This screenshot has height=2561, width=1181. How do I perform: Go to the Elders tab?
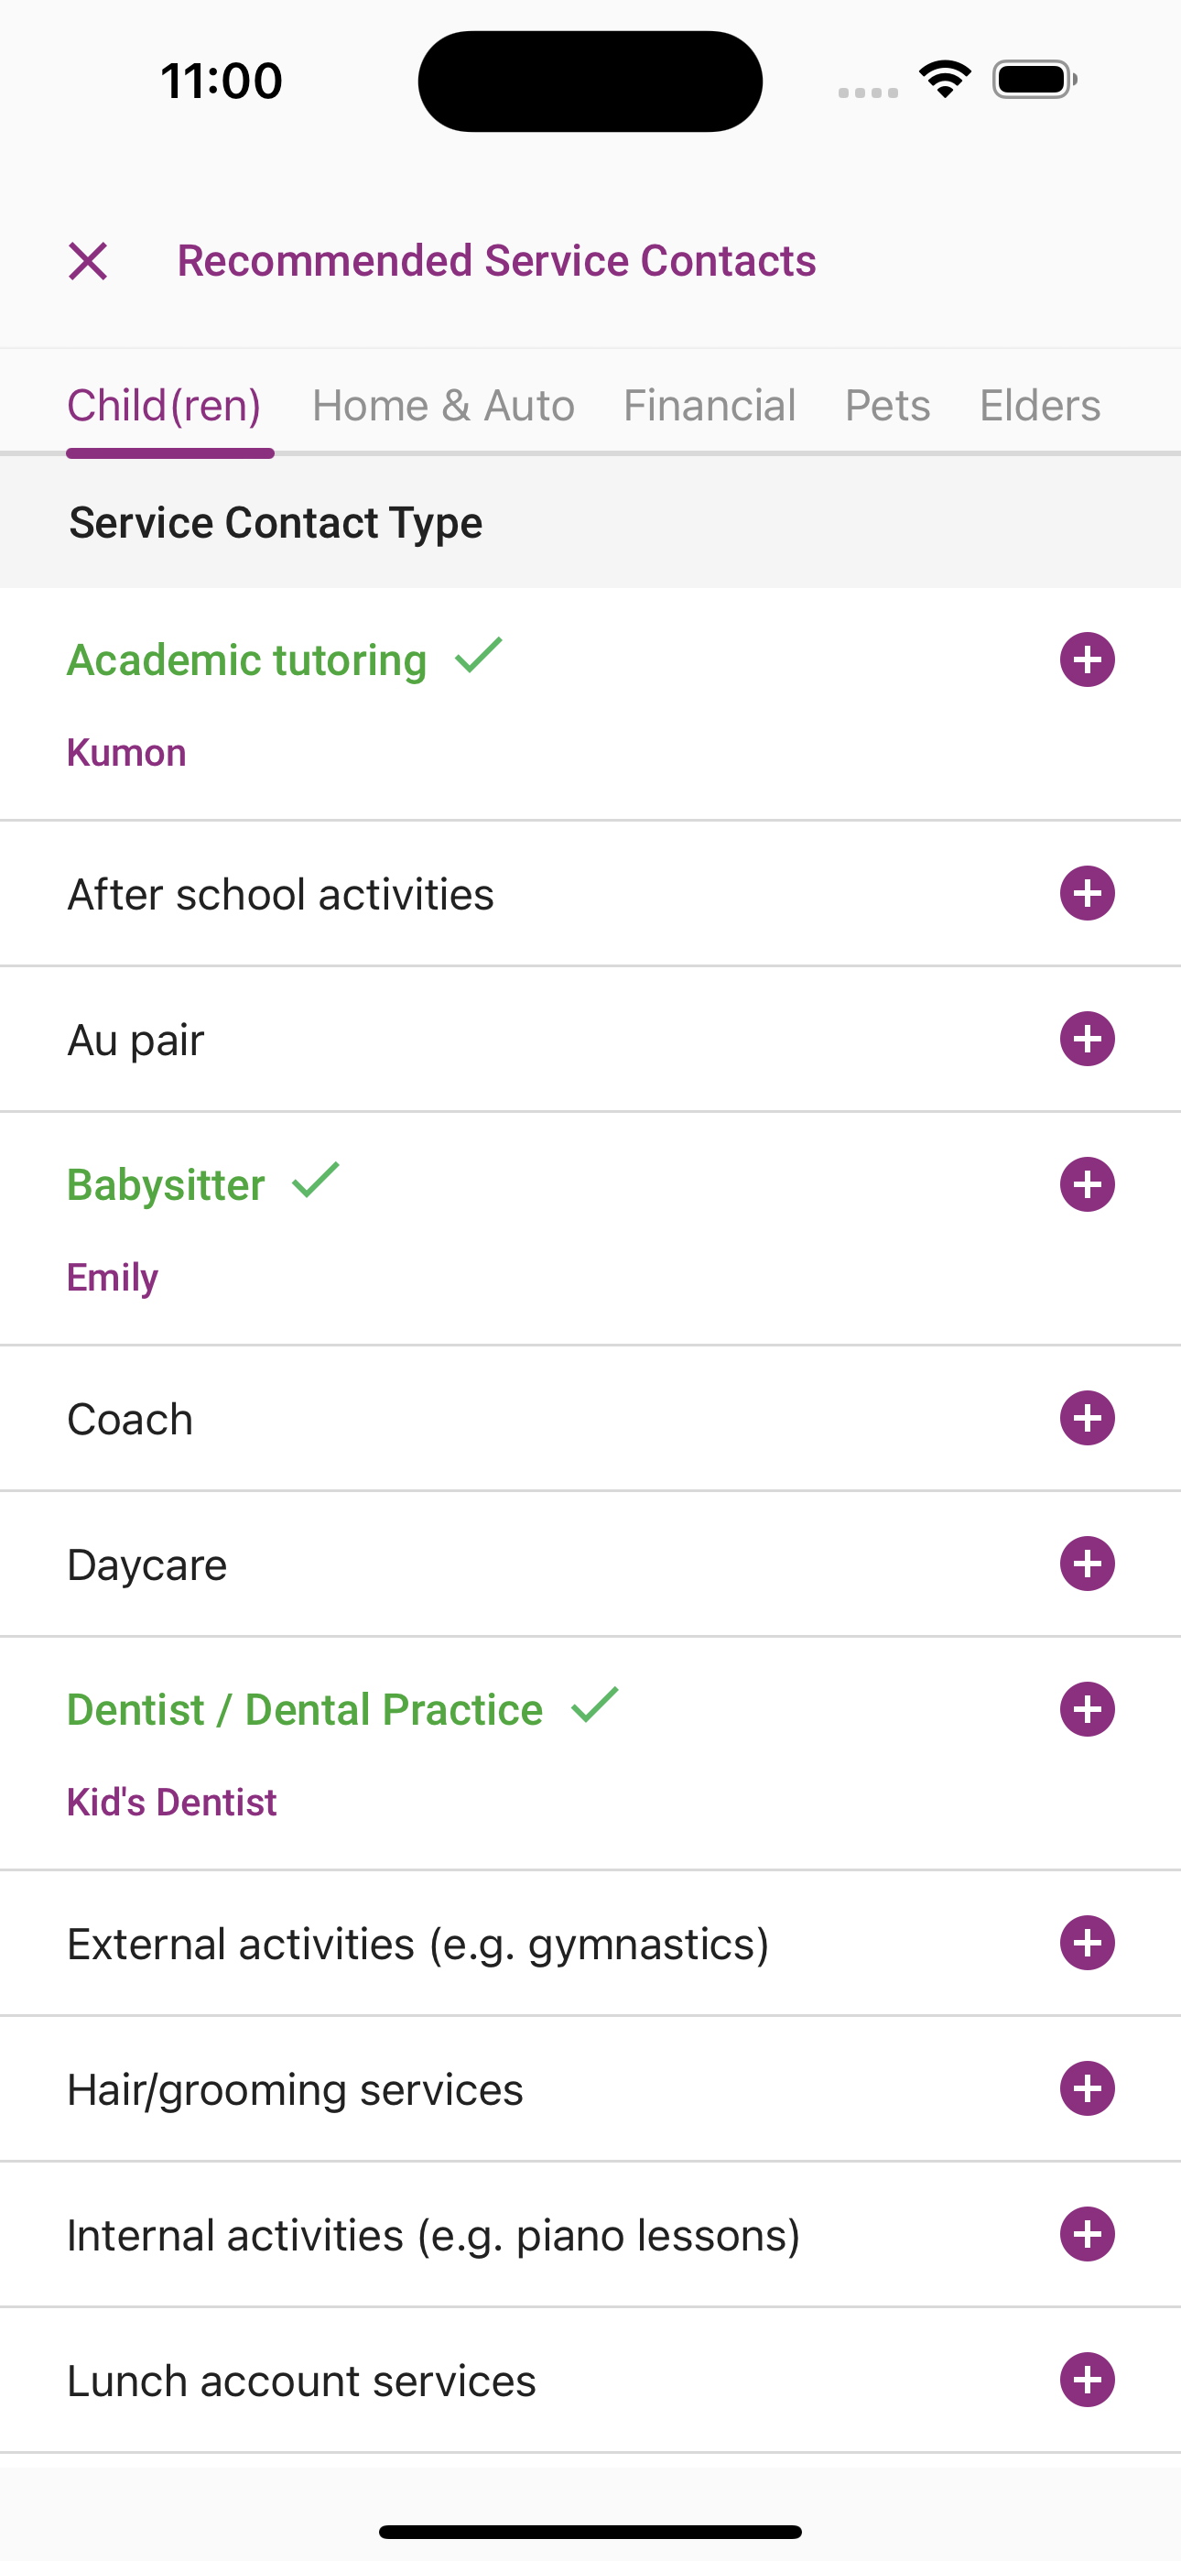1040,406
